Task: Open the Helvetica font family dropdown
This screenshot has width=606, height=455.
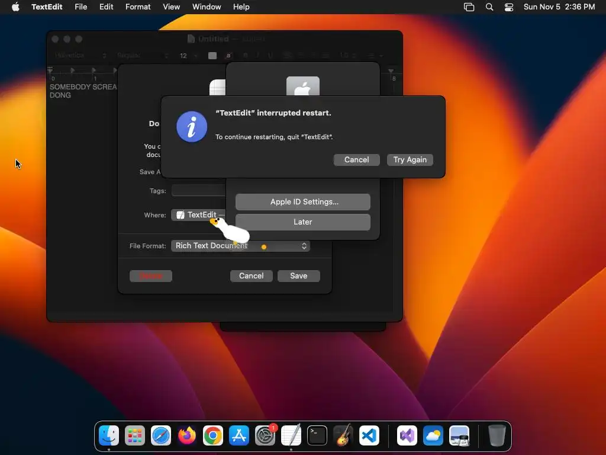Action: [80, 56]
